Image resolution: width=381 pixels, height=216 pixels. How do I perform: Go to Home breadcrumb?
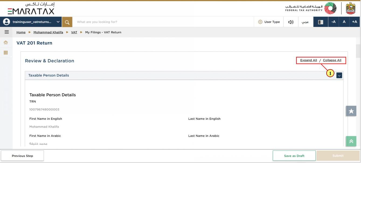coord(21,32)
